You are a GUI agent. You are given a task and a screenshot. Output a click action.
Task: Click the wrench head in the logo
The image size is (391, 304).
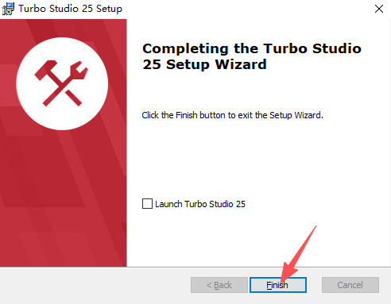pos(78,70)
